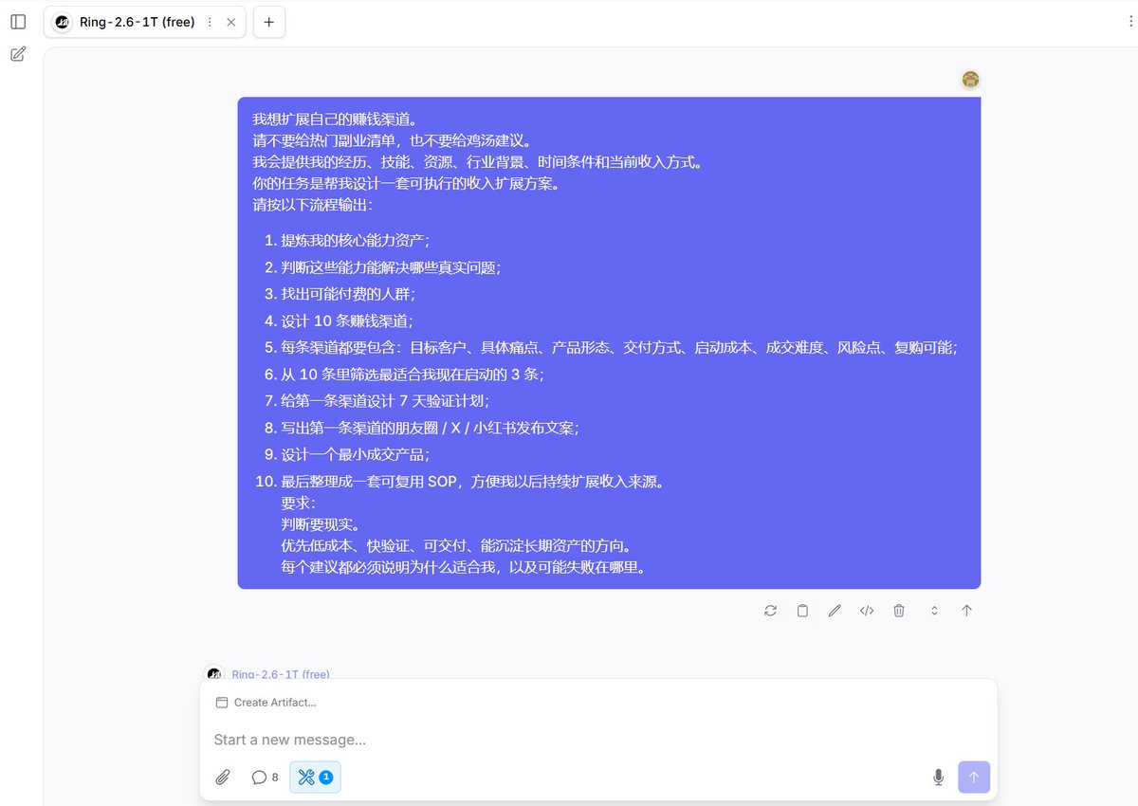Copy the message with the clipboard icon
The height and width of the screenshot is (806, 1138).
click(x=802, y=611)
